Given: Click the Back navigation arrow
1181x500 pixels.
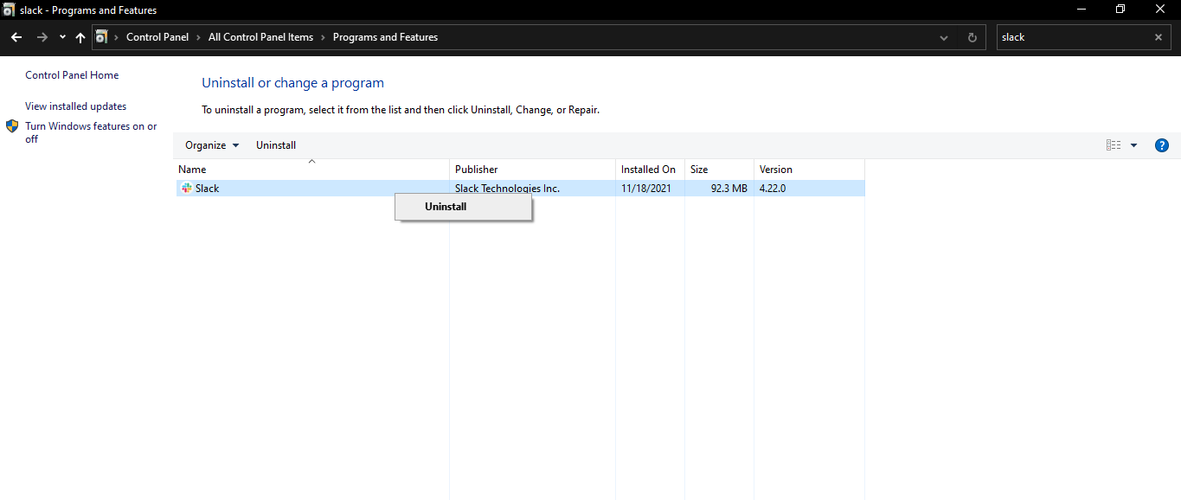Looking at the screenshot, I should (16, 37).
